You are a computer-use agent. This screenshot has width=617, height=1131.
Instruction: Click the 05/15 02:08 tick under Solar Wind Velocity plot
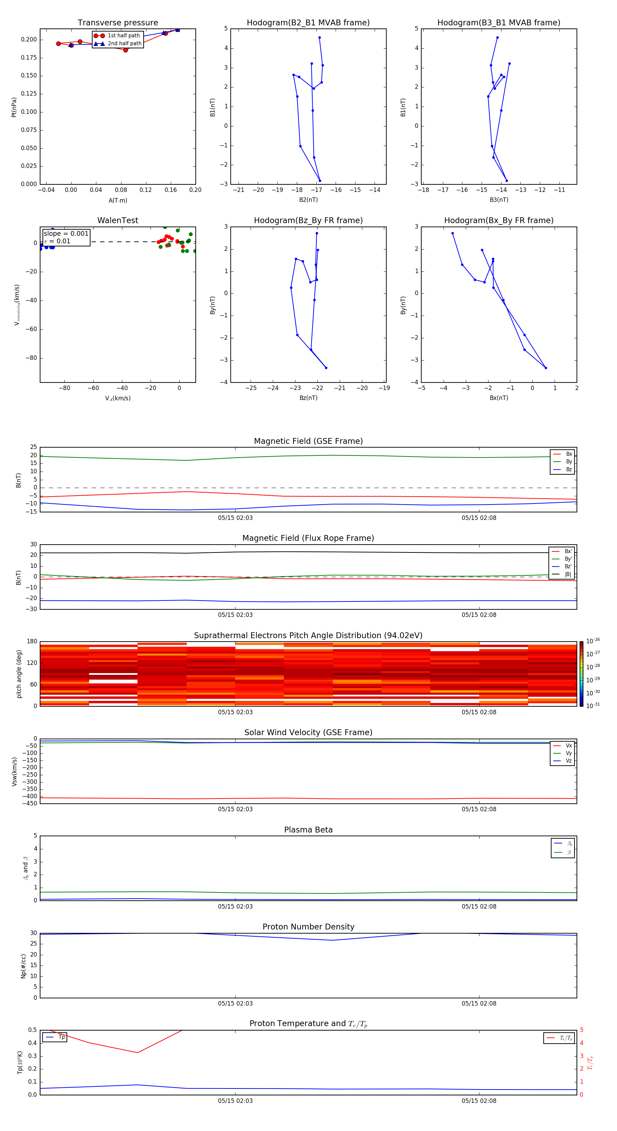click(x=479, y=809)
